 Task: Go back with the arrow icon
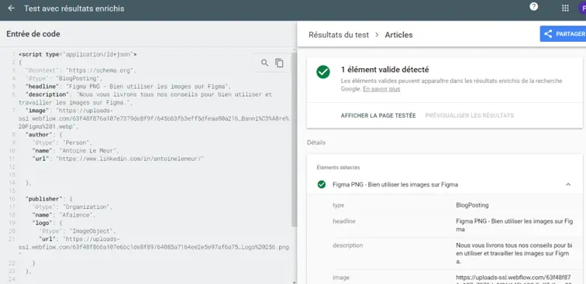(11, 9)
